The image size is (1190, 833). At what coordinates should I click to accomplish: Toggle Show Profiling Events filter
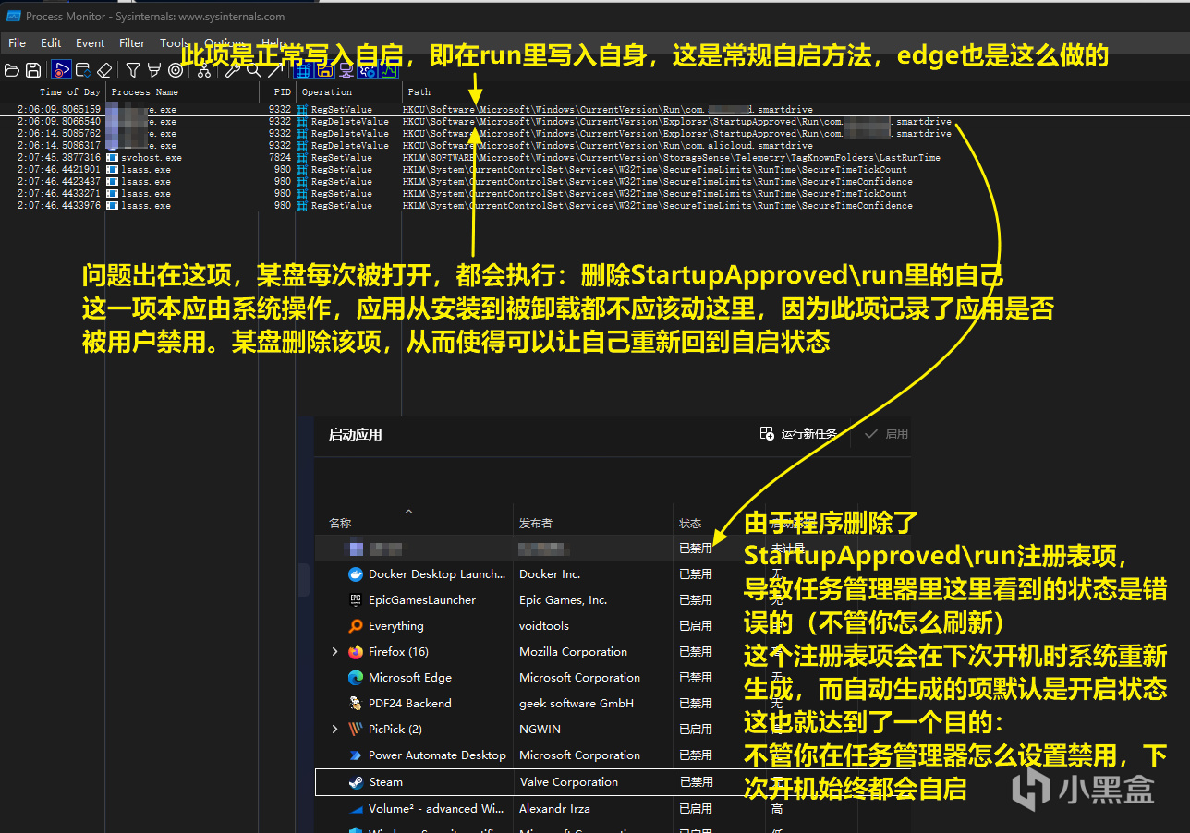pos(388,70)
